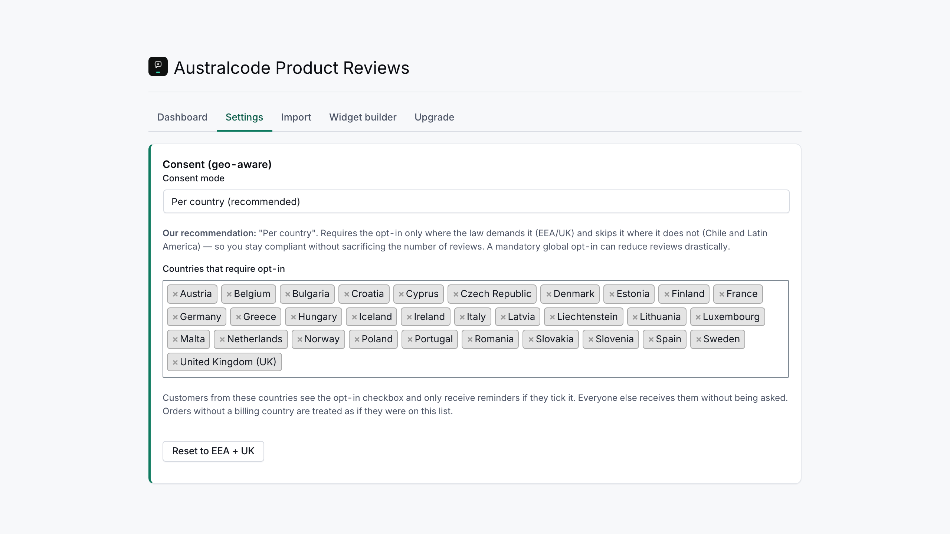This screenshot has width=950, height=534.
Task: Remove Malta tag with its x icon
Action: click(175, 339)
